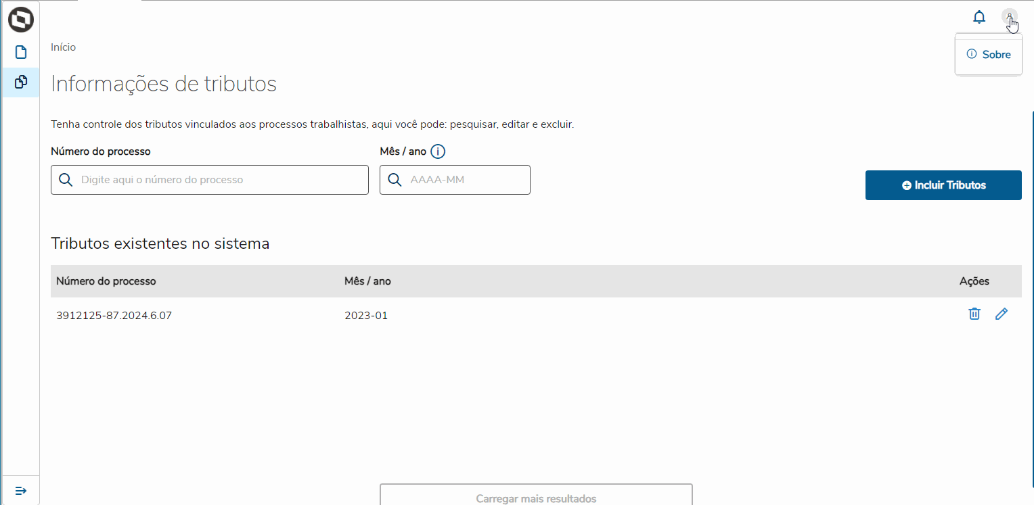
Task: Click the magnifier icon in process search
Action: coord(66,180)
